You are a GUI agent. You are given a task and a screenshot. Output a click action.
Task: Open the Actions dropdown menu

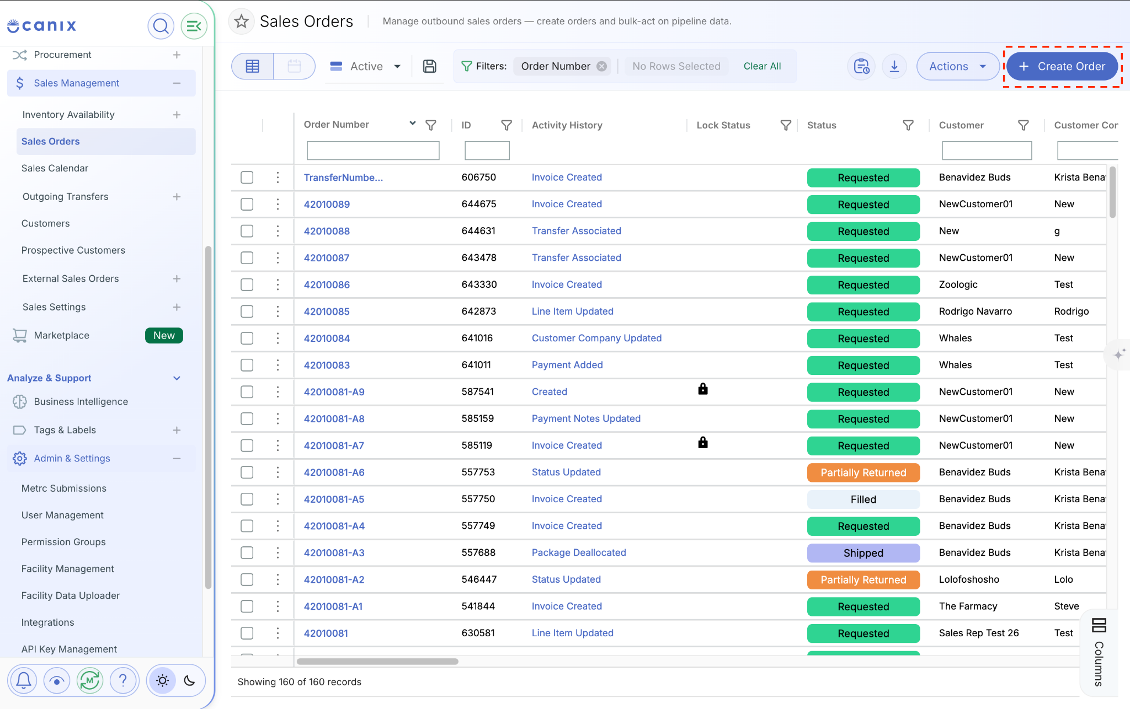(957, 66)
